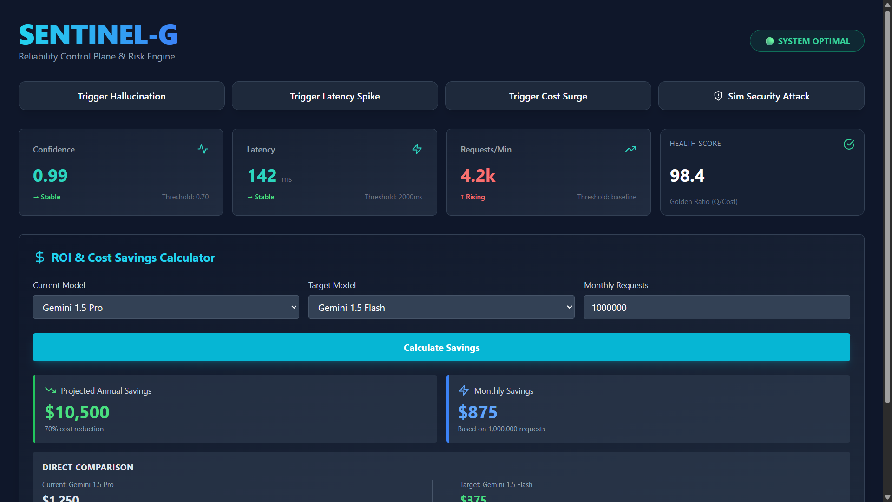The width and height of the screenshot is (892, 502).
Task: Open the Current Model dropdown
Action: click(x=166, y=307)
